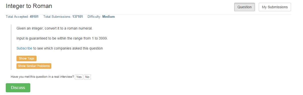Viewport: 303px width, 95px height.
Task: Click the Integer to Roman heading
Action: point(29,6)
